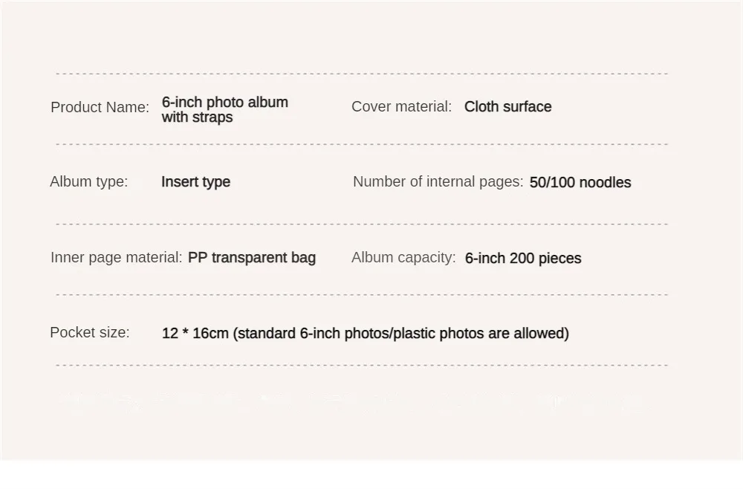Select the "Insert type" value

pyautogui.click(x=195, y=181)
